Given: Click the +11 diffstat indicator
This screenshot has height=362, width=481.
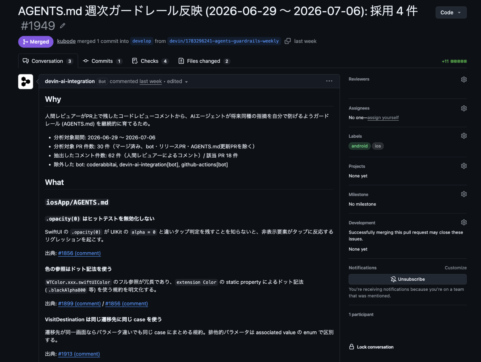Looking at the screenshot, I should 454,61.
